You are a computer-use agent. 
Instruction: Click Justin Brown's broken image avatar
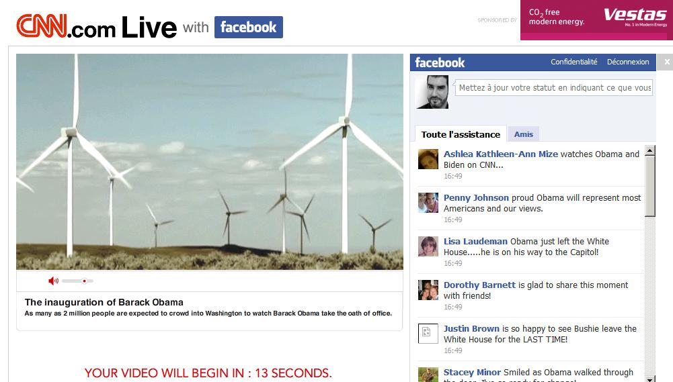pos(428,334)
